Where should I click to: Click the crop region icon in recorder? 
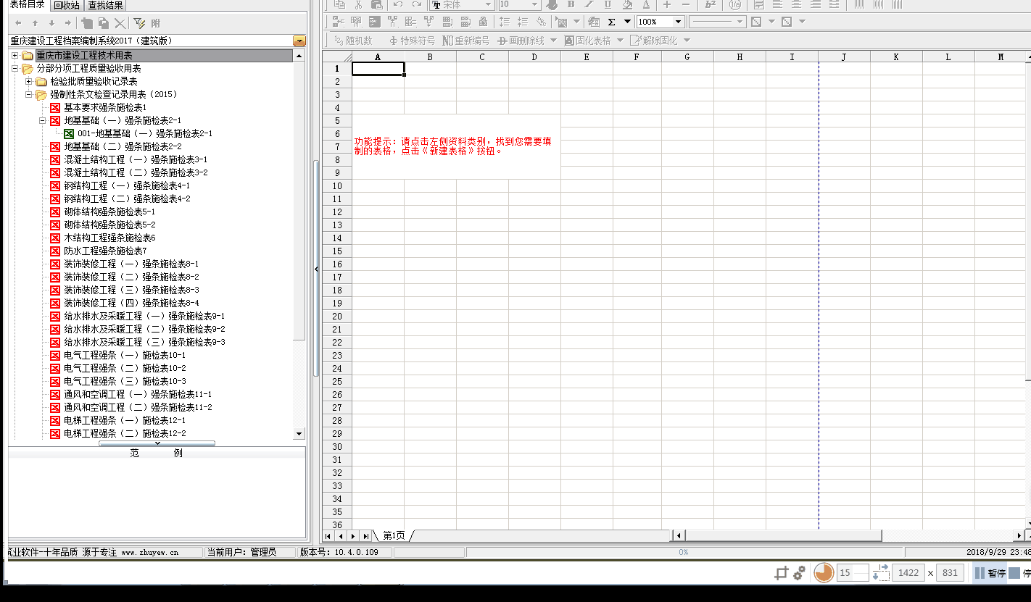click(781, 573)
